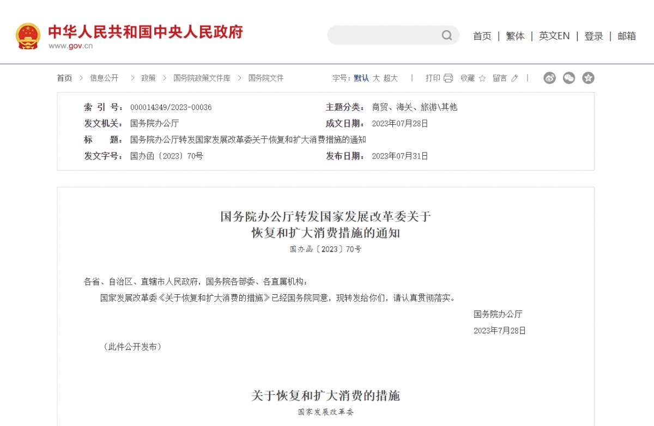Share the article via the WeChat icon

(568, 78)
